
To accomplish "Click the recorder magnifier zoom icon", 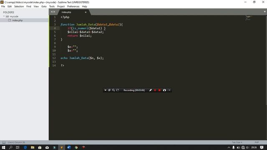I will pos(113,90).
